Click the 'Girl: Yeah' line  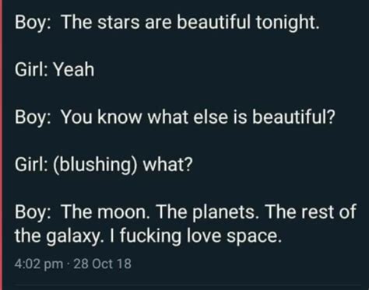coord(54,70)
